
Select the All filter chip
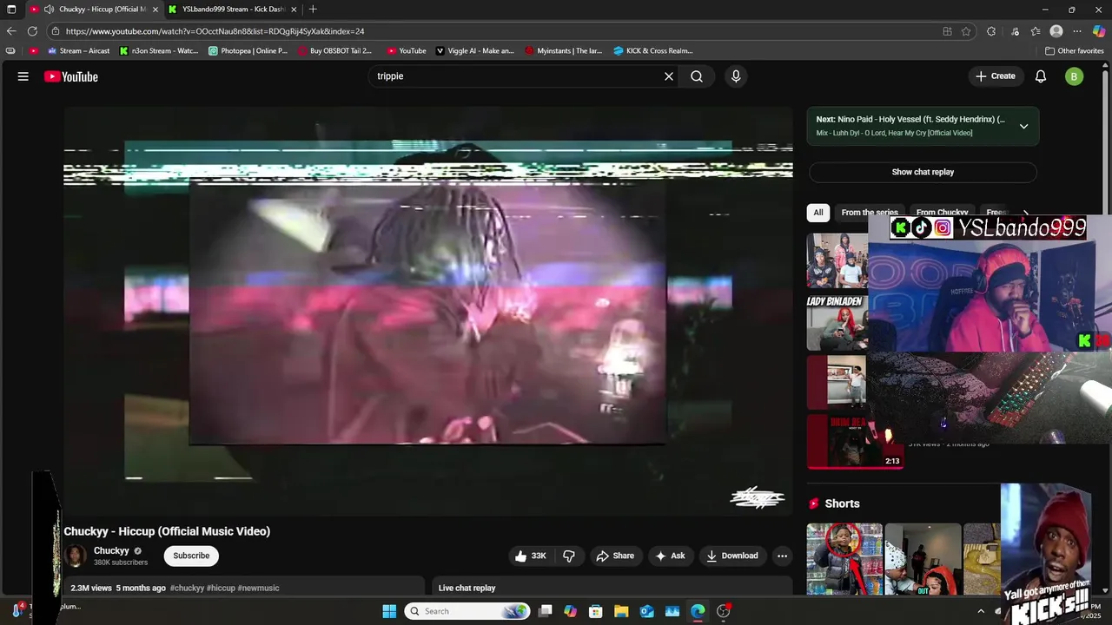tap(818, 213)
